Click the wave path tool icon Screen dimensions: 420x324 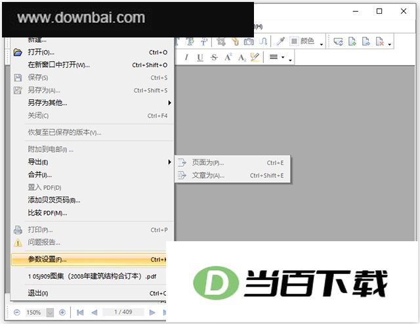(x=263, y=41)
